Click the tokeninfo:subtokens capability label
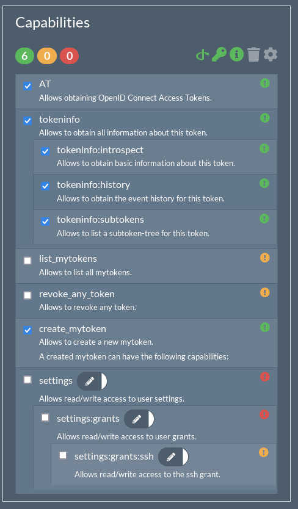This screenshot has height=509, width=298. (100, 220)
